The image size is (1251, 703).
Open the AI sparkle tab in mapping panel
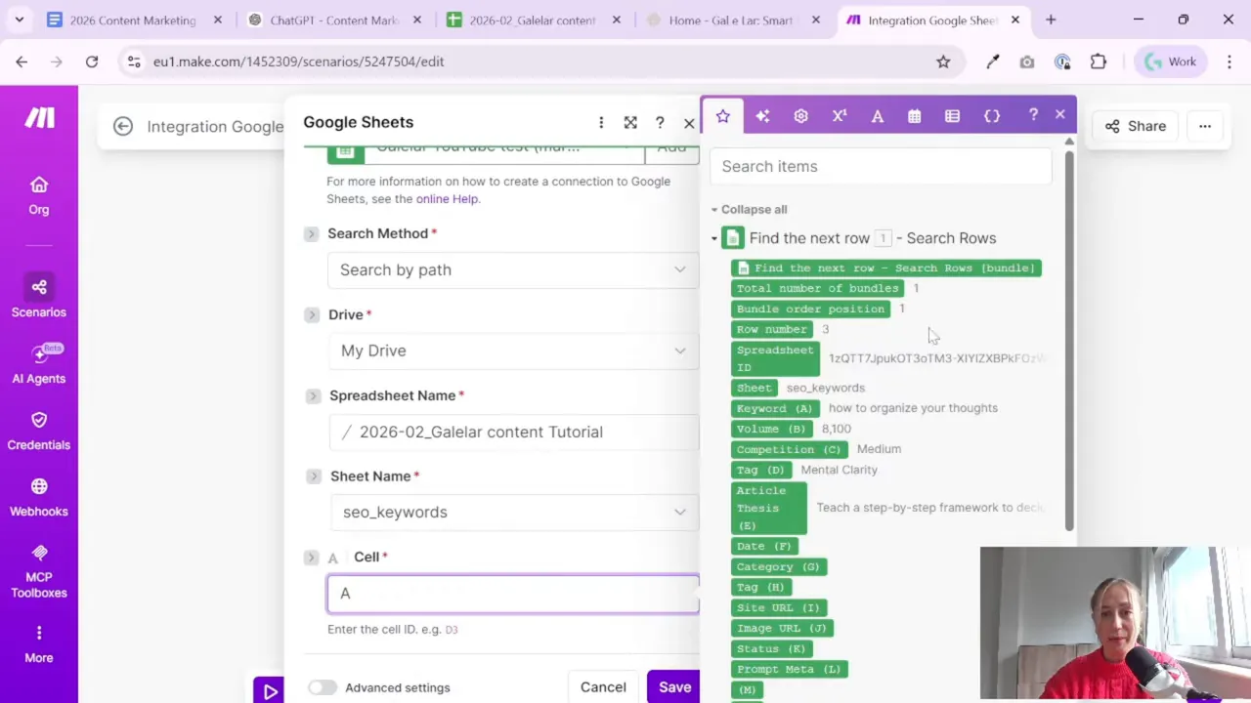[x=762, y=116]
